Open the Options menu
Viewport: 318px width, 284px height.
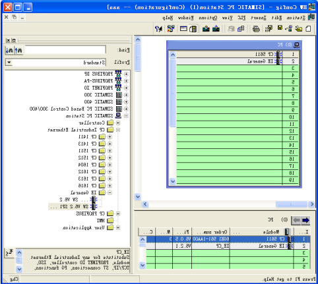[x=208, y=18]
